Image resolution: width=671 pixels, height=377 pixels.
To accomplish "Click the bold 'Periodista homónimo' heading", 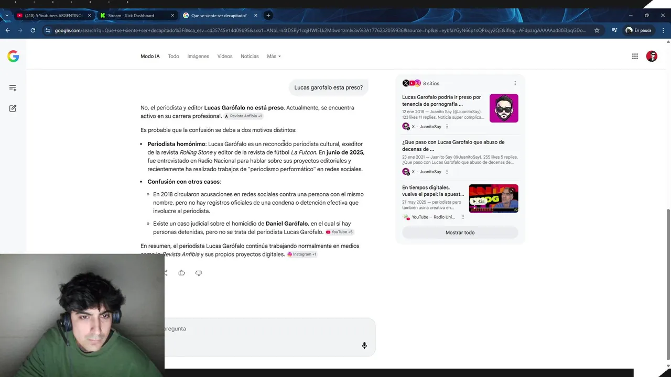I will tap(177, 144).
